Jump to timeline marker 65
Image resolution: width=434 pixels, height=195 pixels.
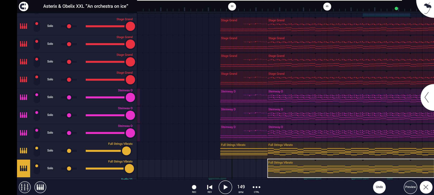coord(327,6)
